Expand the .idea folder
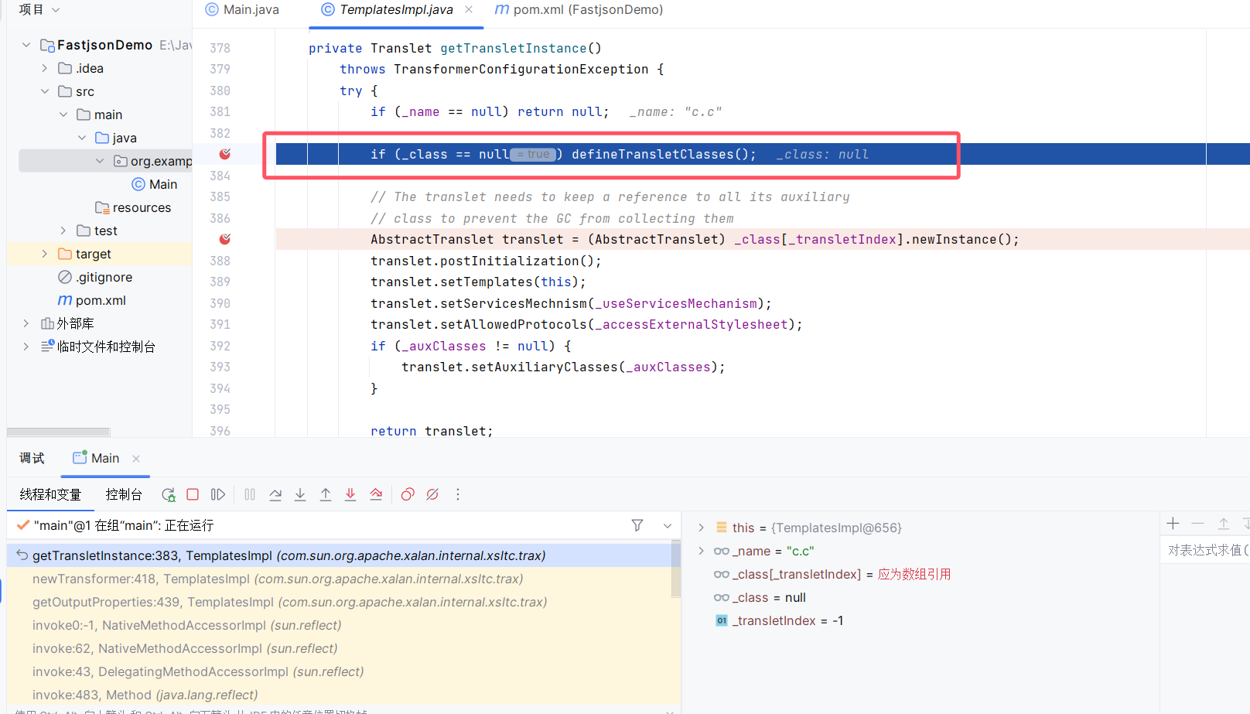 44,68
